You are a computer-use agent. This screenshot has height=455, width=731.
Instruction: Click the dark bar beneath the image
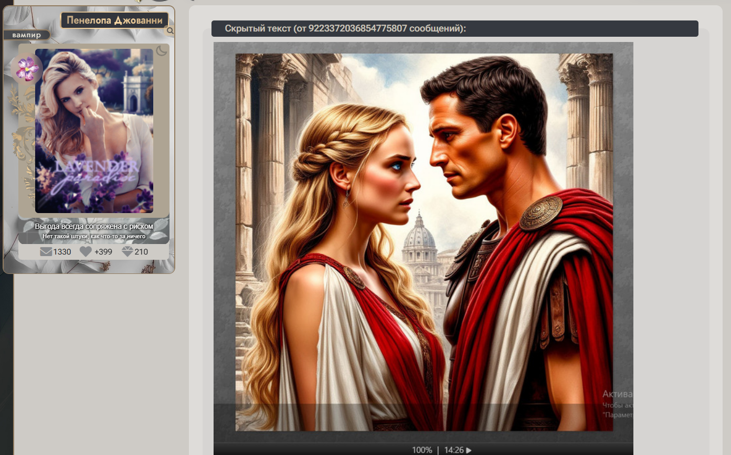pyautogui.click(x=315, y=449)
